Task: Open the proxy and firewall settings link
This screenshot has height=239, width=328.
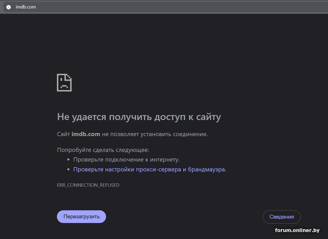Action: (149, 169)
